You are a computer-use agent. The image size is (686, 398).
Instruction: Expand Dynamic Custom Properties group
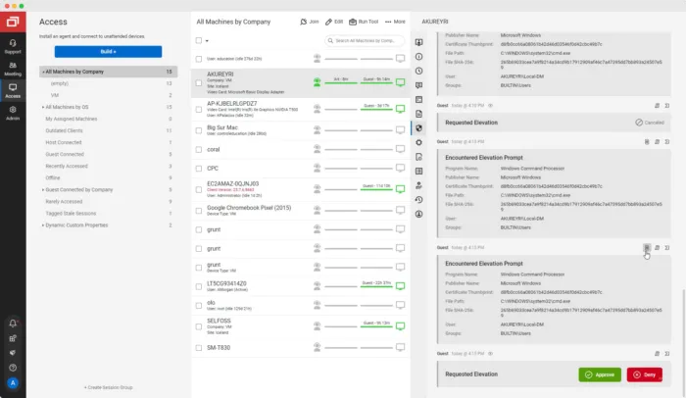coord(42,224)
